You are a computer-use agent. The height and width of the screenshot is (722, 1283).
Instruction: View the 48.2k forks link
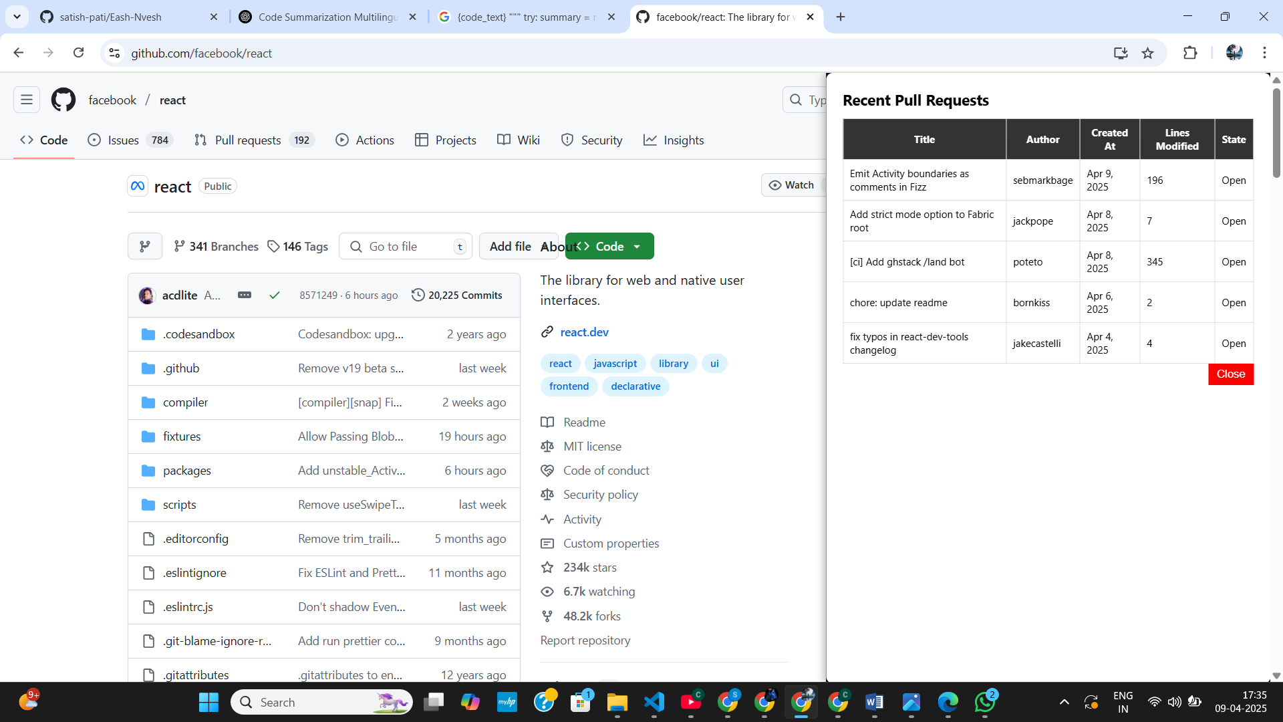pyautogui.click(x=591, y=616)
